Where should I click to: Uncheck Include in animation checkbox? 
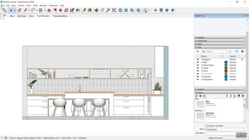point(207,126)
